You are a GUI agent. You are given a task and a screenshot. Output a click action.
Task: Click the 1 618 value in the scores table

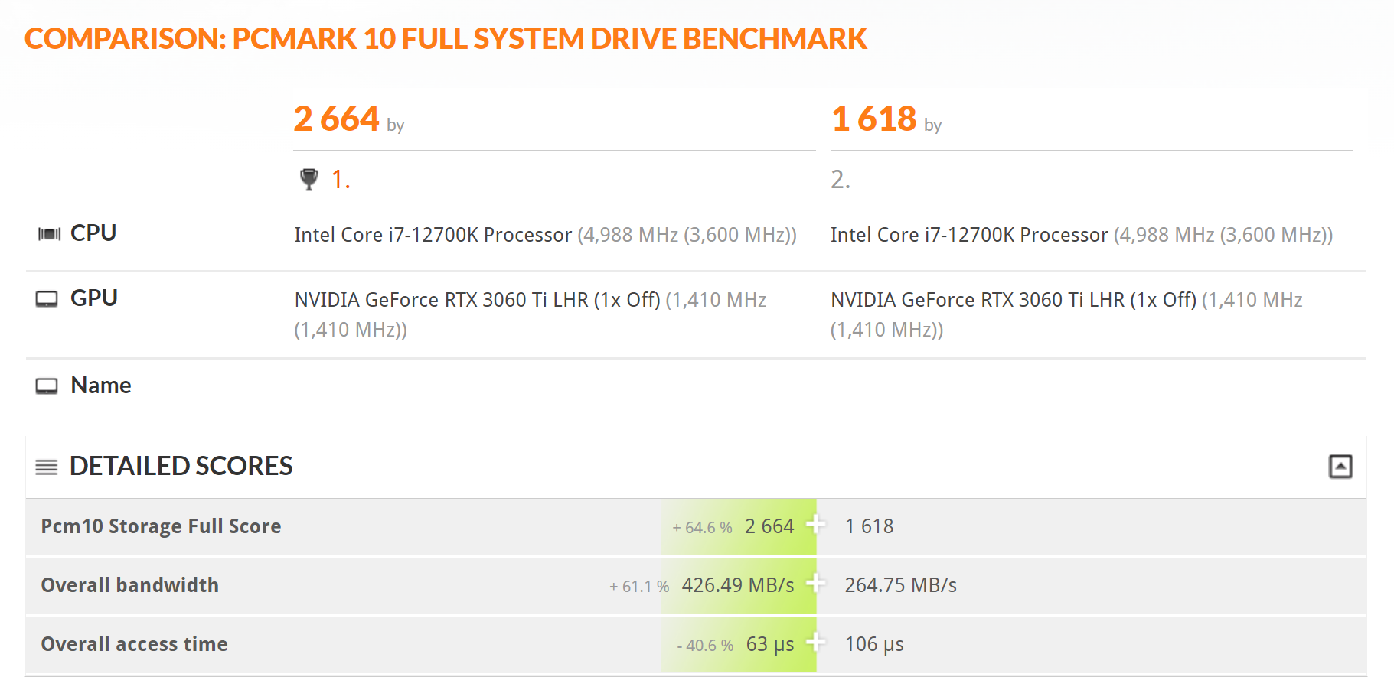(x=869, y=526)
